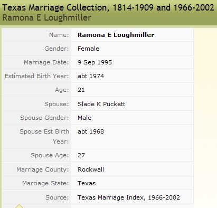
Task: Click the Estimated Birth Year value abt 1974
Action: click(x=91, y=76)
